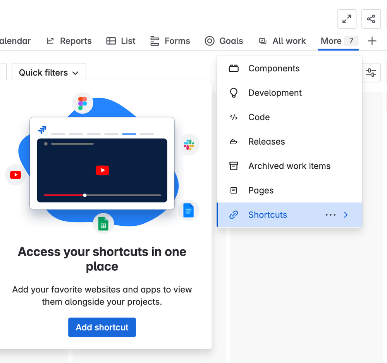Click the YouTube play button in the illustration
Image resolution: width=387 pixels, height=363 pixels.
(x=102, y=170)
